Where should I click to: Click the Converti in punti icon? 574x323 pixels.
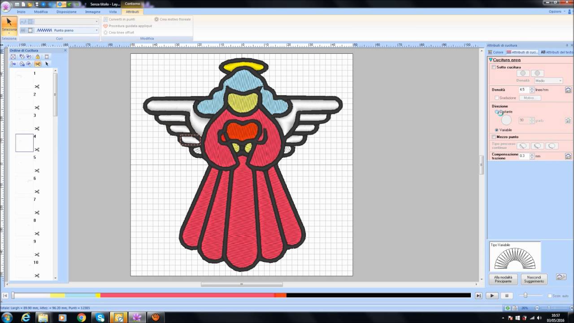105,19
